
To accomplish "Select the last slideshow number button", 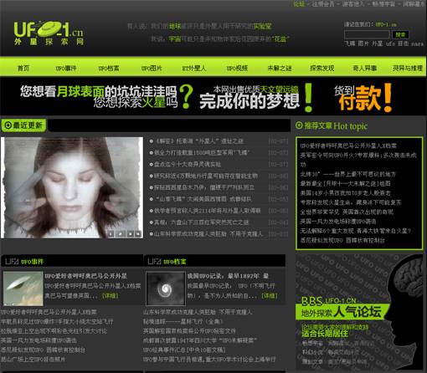I will point(138,234).
